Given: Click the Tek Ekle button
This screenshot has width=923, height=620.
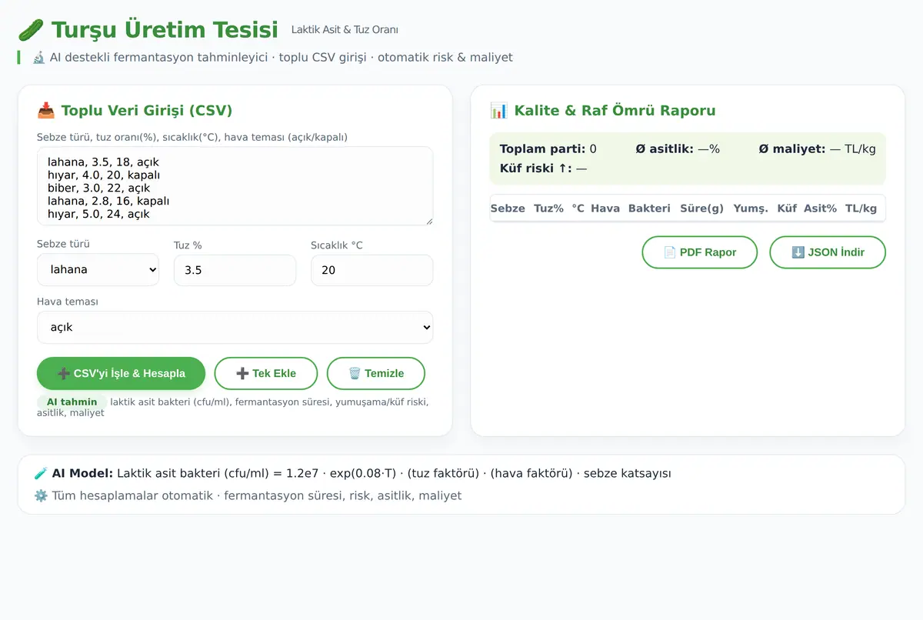Looking at the screenshot, I should [265, 373].
